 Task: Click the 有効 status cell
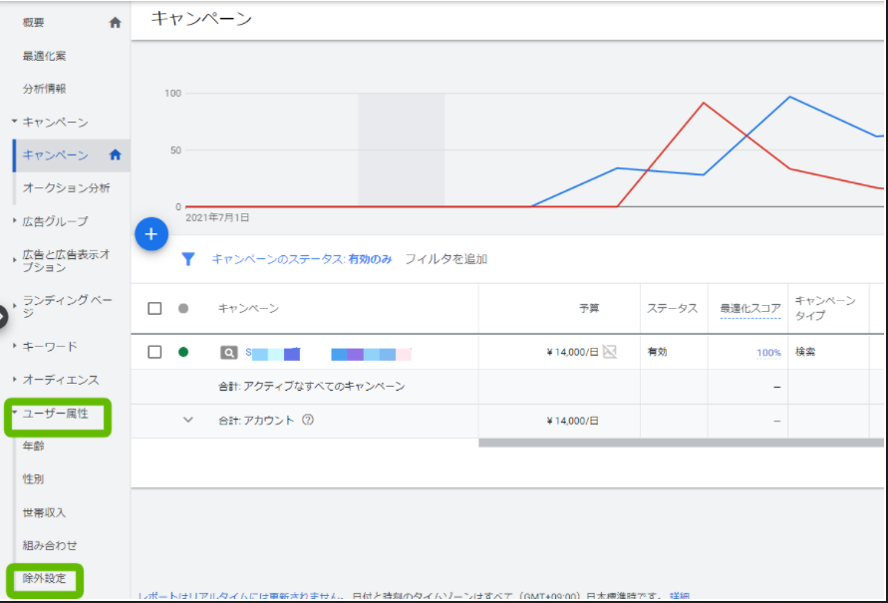(657, 352)
